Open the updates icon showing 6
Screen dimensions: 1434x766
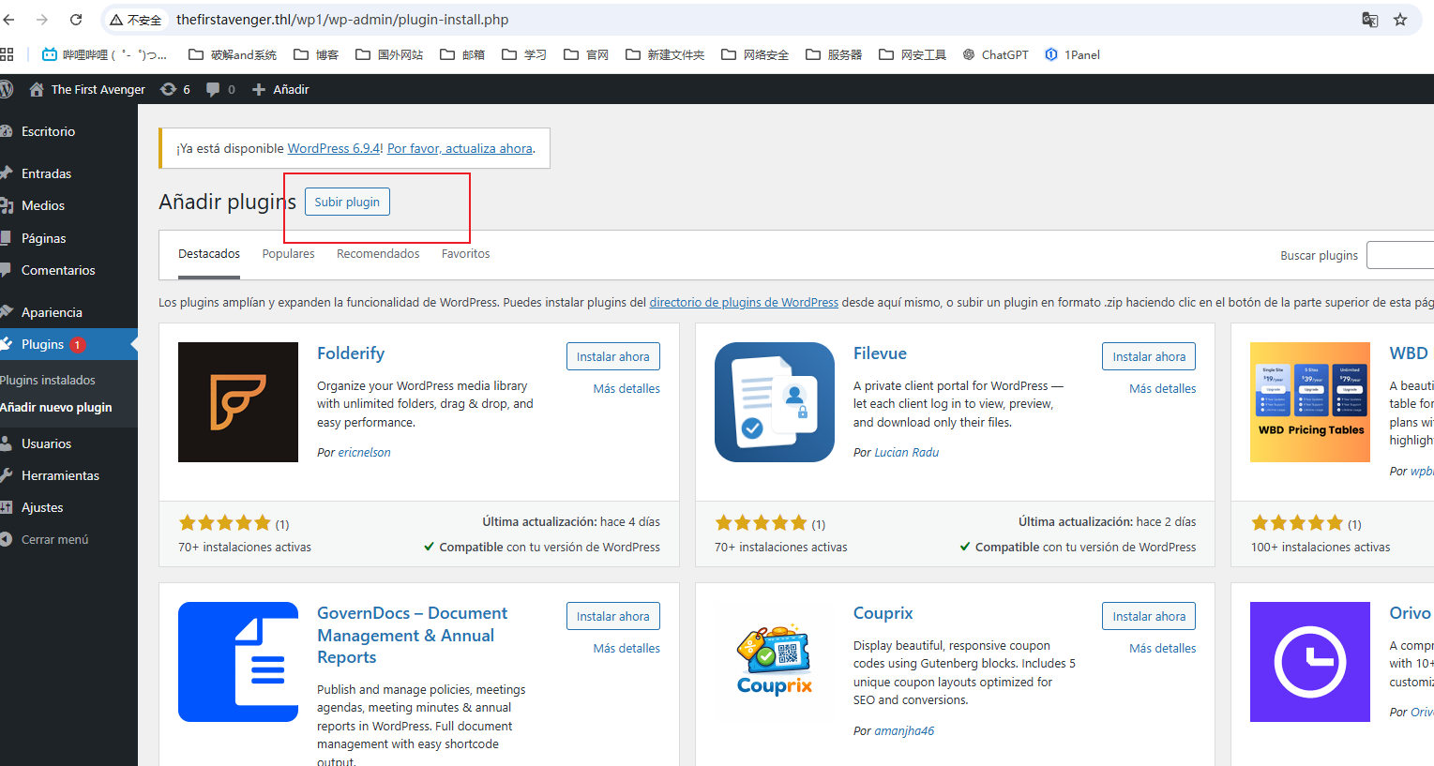pos(175,89)
